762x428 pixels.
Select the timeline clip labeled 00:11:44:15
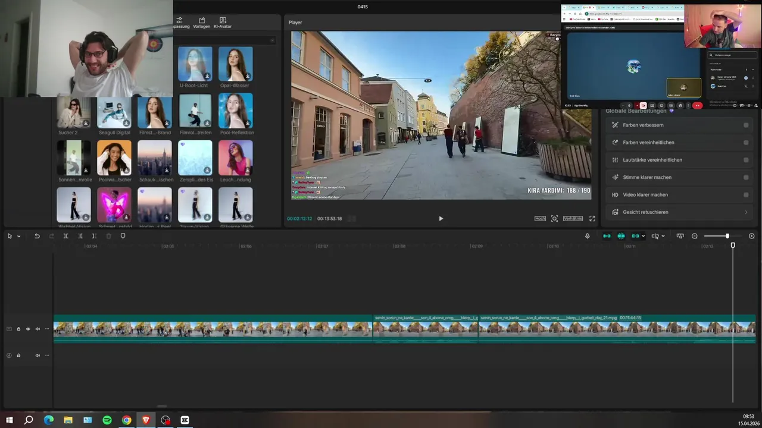tap(617, 329)
